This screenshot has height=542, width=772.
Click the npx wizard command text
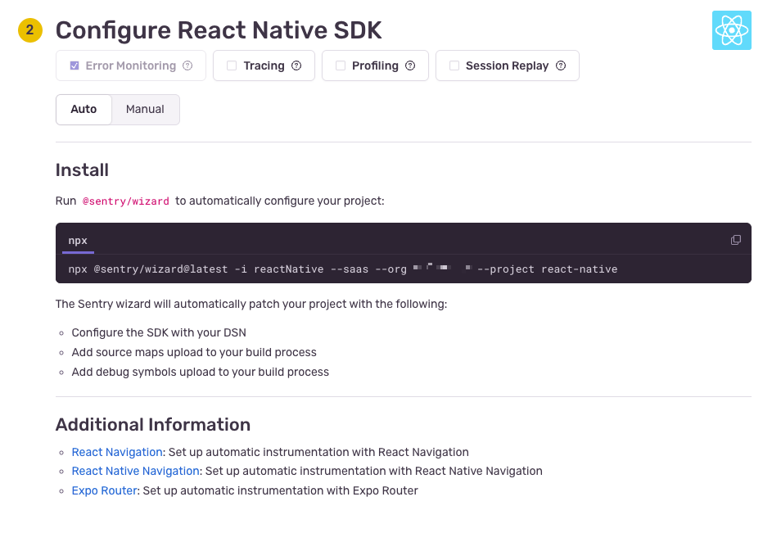[x=343, y=269]
